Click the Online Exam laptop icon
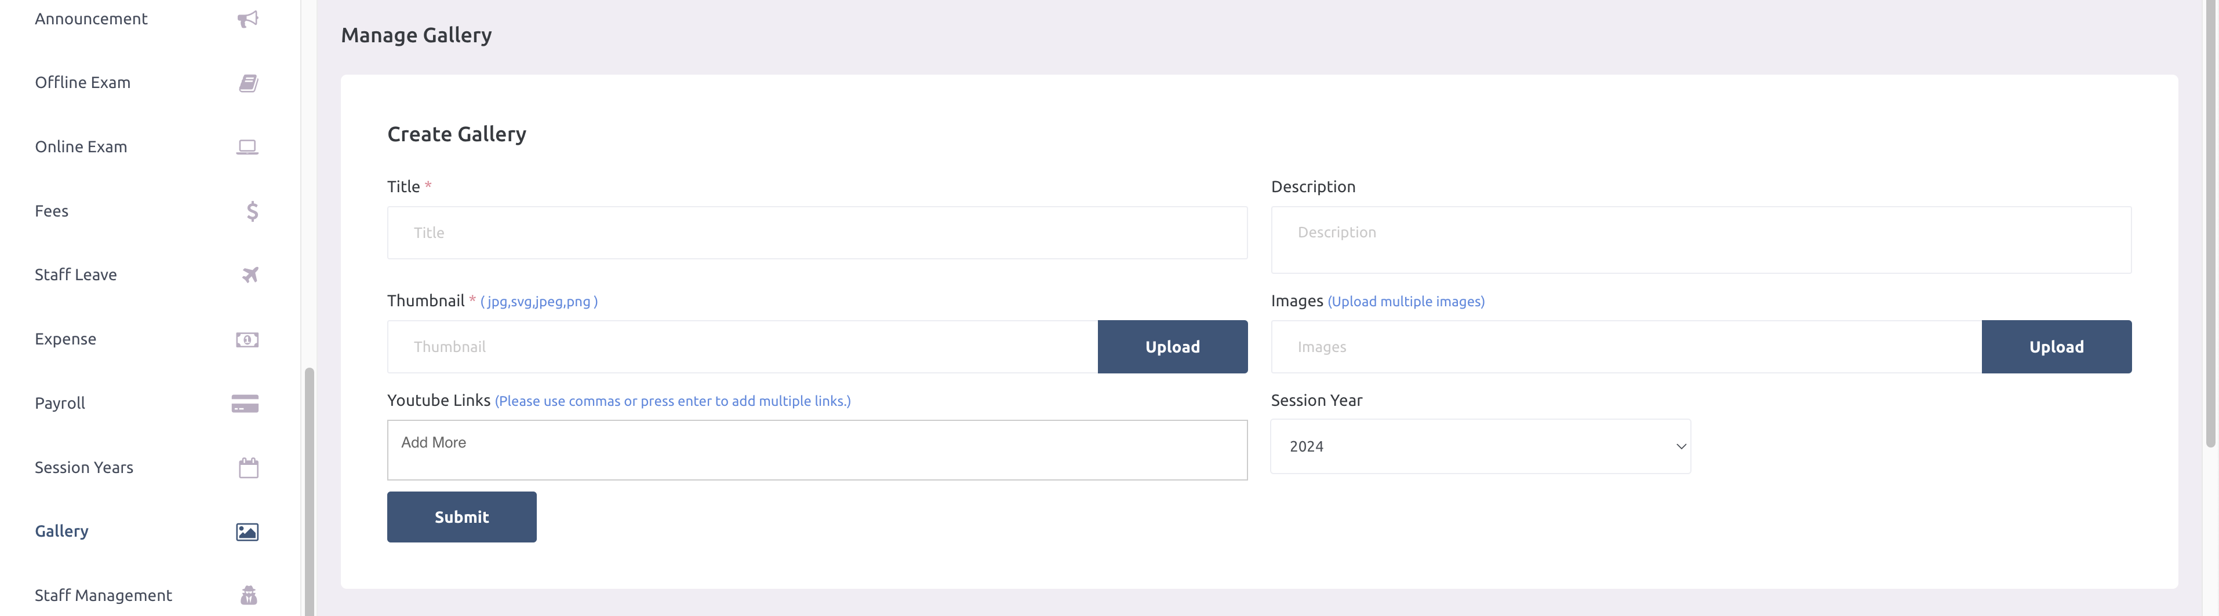 (x=247, y=146)
